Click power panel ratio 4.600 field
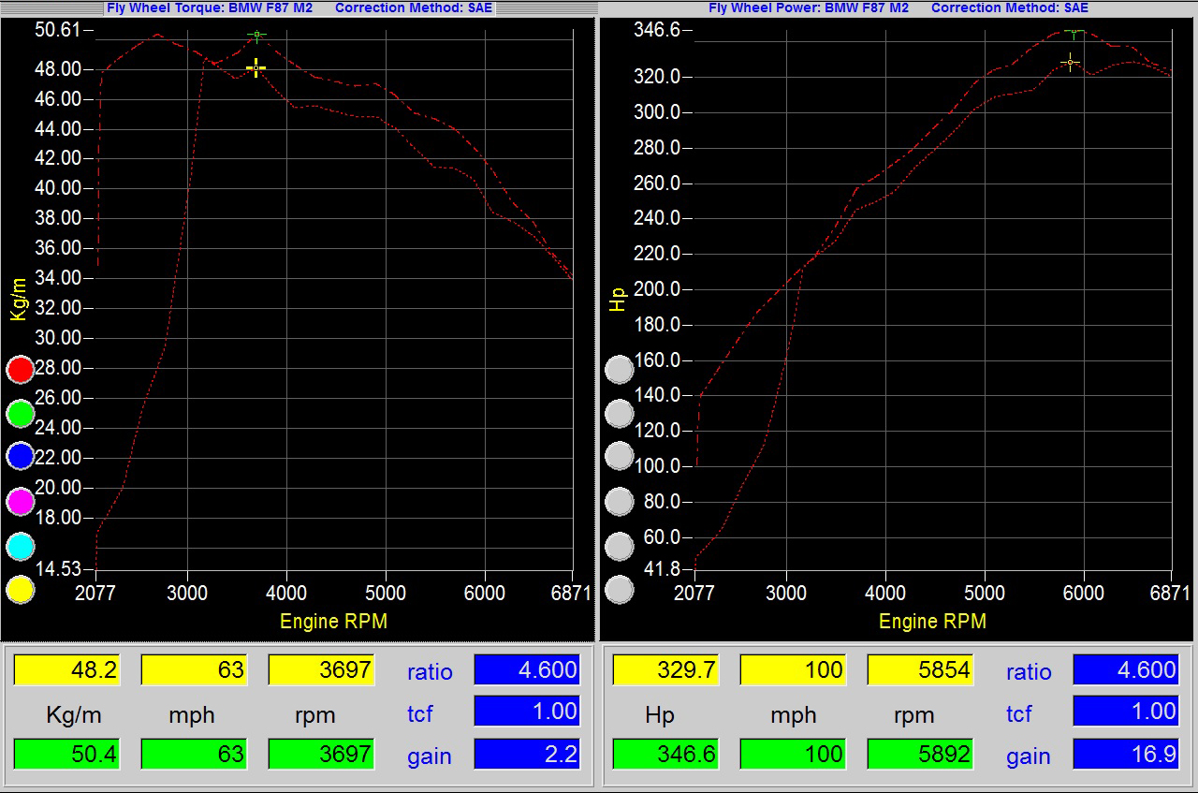 1126,669
